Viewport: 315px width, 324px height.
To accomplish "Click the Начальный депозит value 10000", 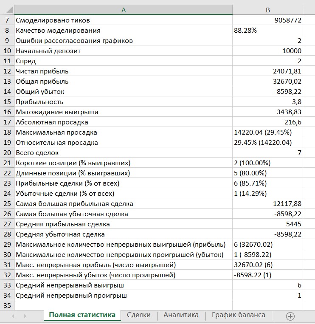I will 268,51.
